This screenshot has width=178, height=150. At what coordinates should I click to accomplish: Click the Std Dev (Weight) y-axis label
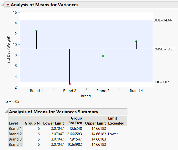8,49
